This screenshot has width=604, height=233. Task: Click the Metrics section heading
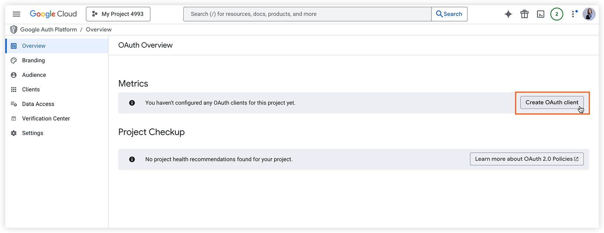[x=133, y=83]
